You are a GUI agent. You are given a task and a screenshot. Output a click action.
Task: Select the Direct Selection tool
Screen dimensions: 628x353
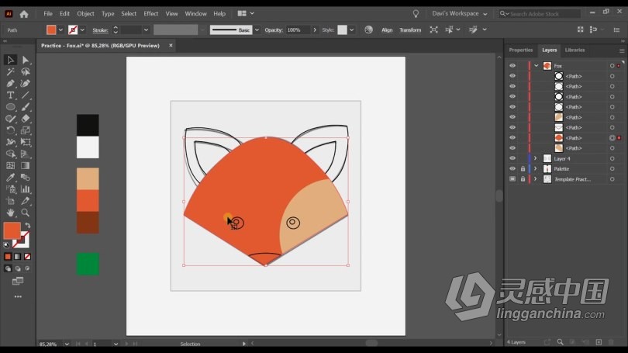coord(26,60)
